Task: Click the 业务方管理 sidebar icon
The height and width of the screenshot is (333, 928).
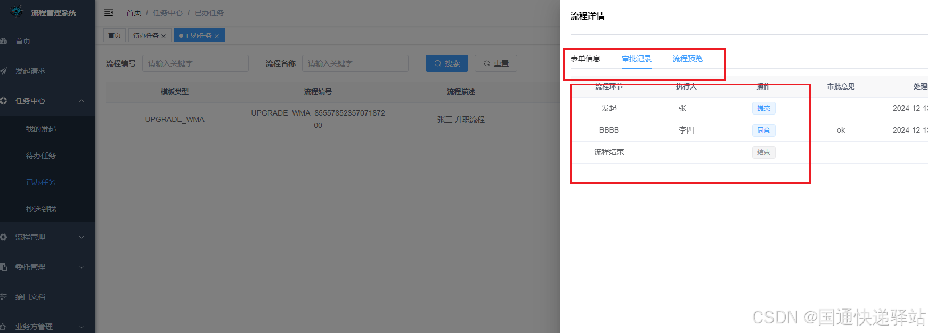Action: 4,327
